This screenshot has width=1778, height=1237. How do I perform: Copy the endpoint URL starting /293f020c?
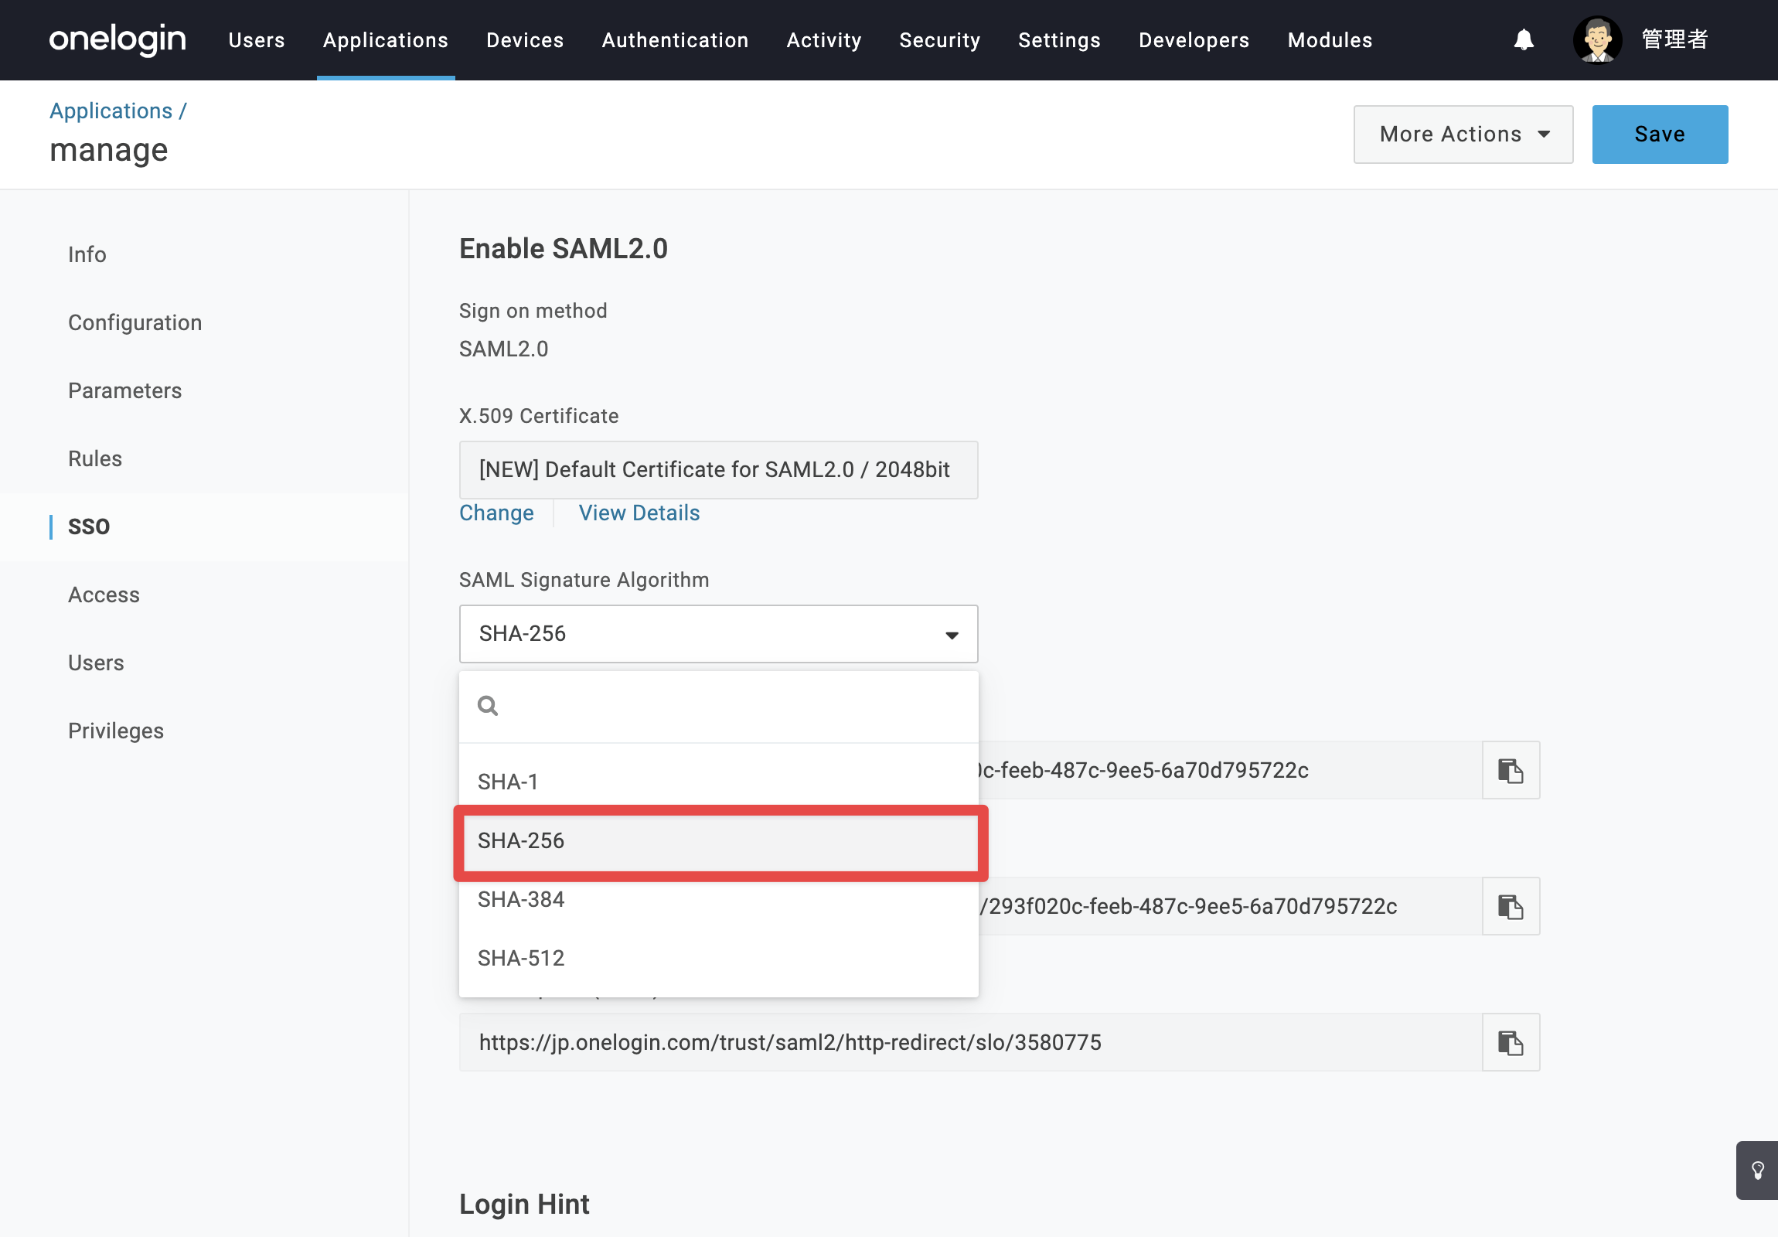coord(1510,906)
